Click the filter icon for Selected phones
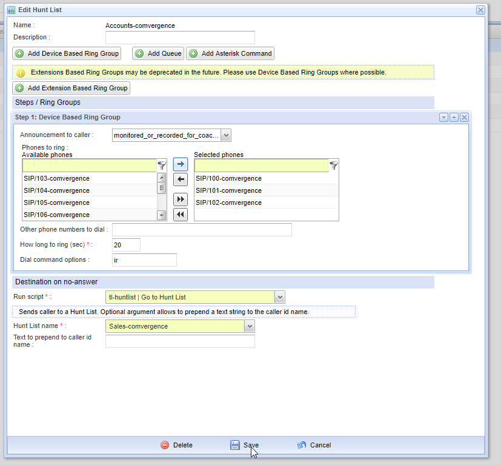This screenshot has height=465, width=501. (333, 166)
